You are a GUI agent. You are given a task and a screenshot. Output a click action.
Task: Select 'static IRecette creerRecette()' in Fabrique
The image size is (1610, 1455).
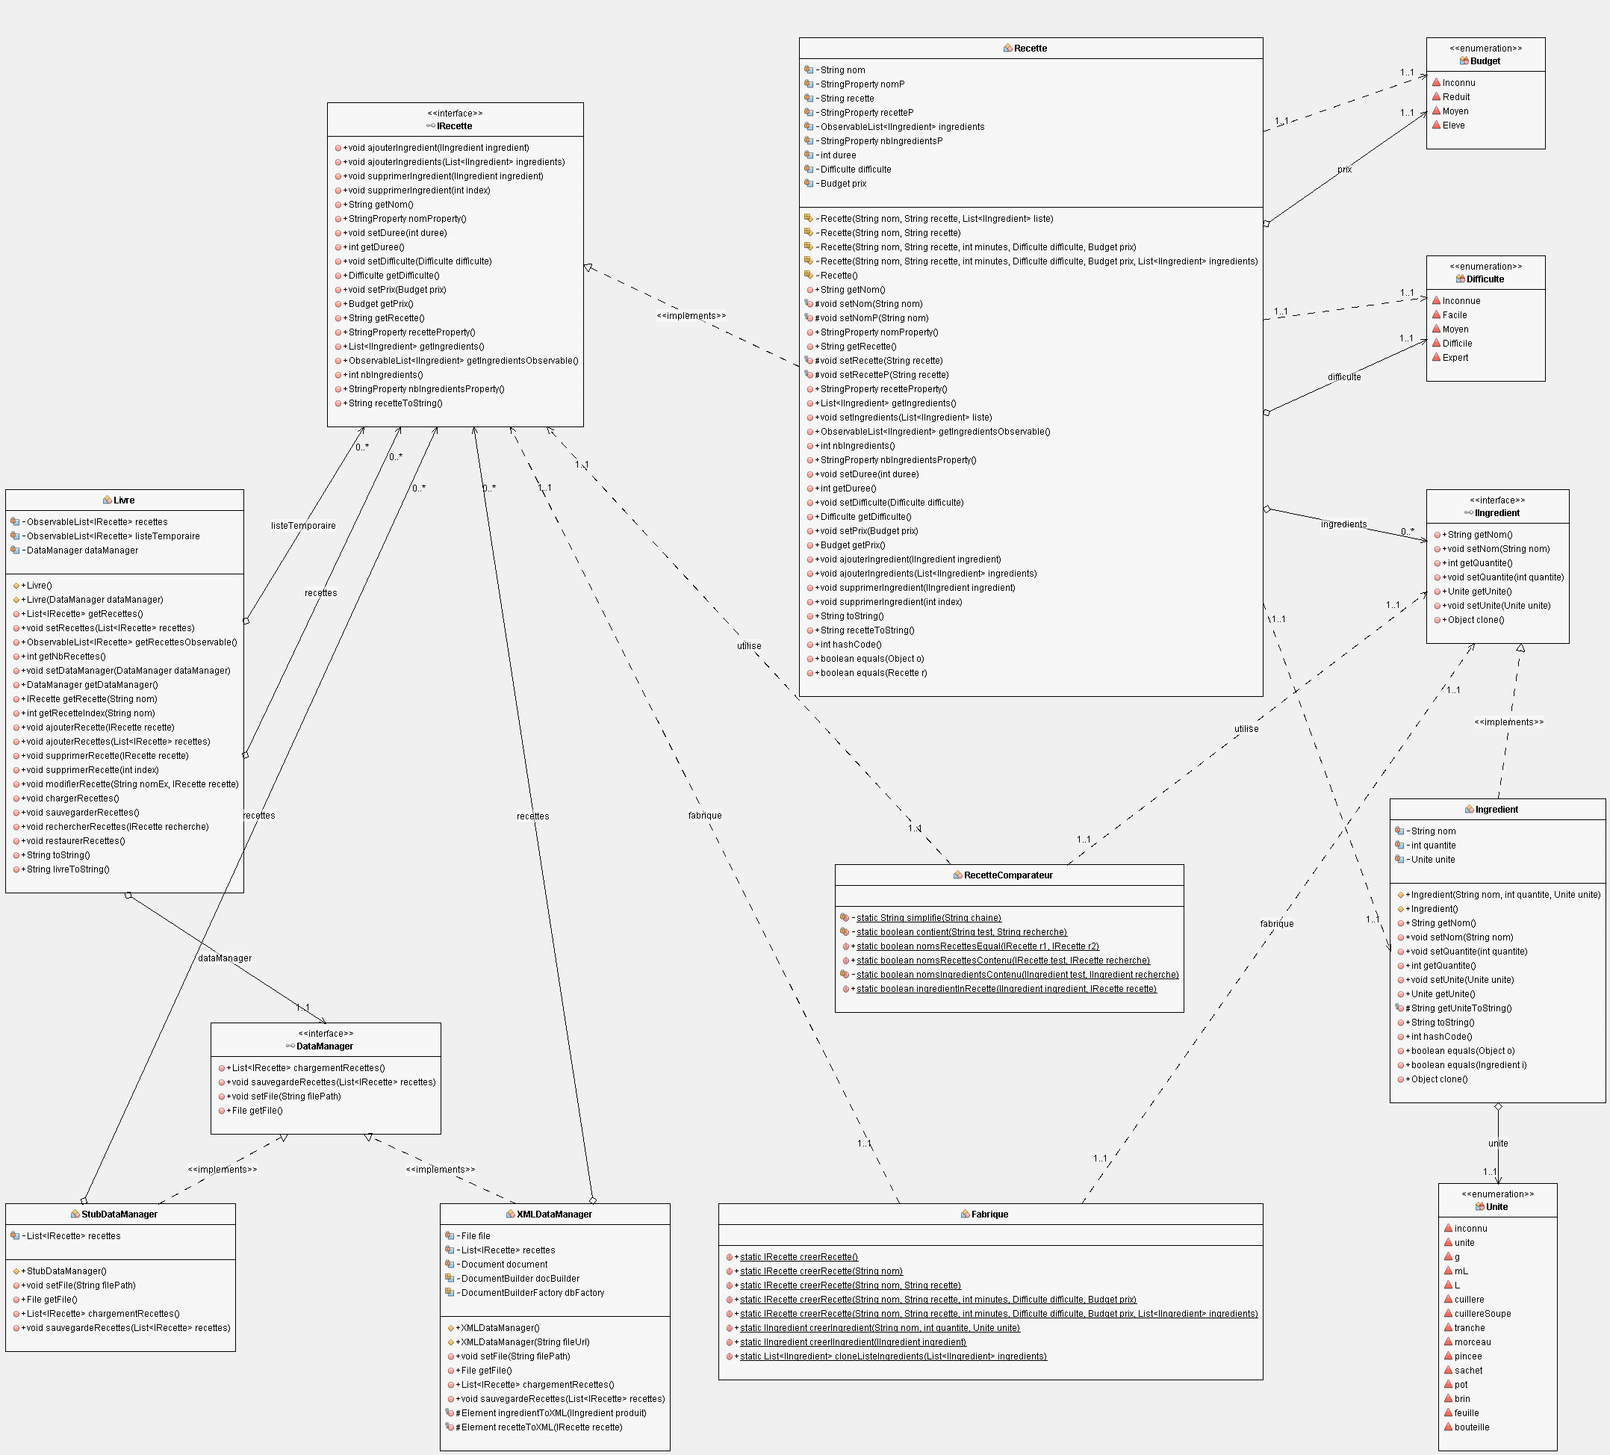click(x=798, y=1257)
